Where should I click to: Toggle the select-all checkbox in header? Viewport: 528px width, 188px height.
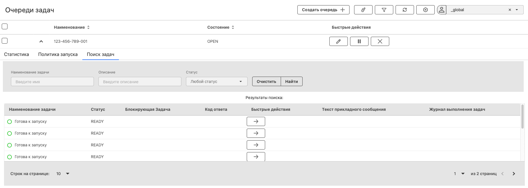tap(5, 26)
